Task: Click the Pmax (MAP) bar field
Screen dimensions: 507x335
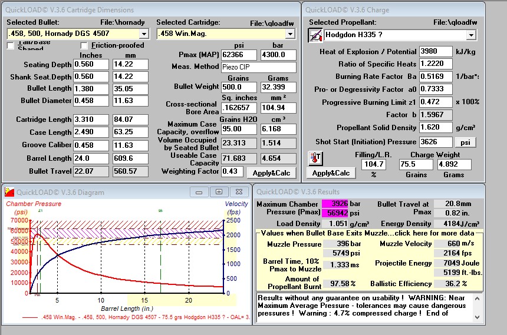Action: (278, 55)
